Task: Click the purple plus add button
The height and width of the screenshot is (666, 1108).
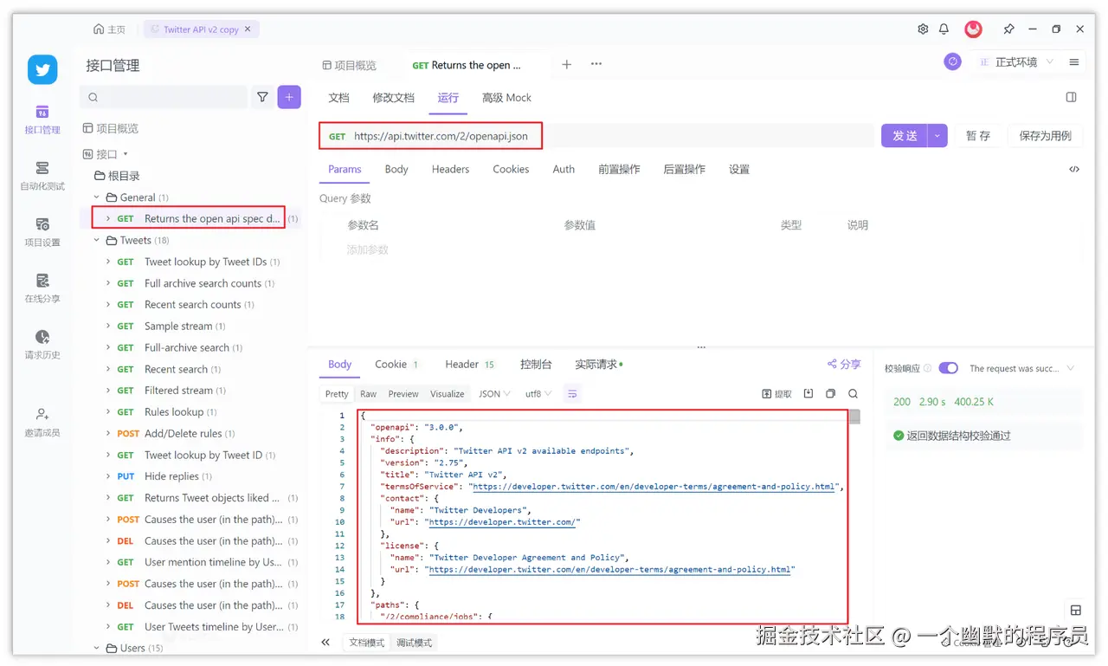Action: [289, 97]
